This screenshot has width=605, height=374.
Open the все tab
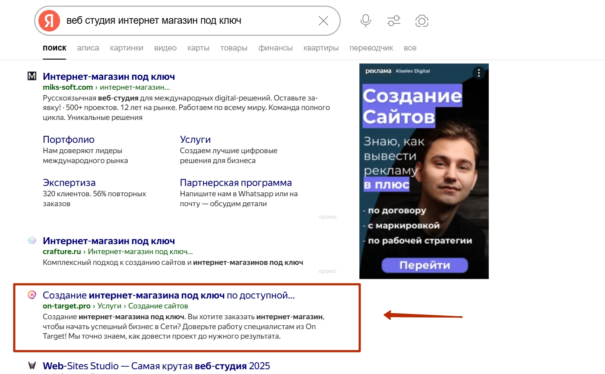coord(410,48)
